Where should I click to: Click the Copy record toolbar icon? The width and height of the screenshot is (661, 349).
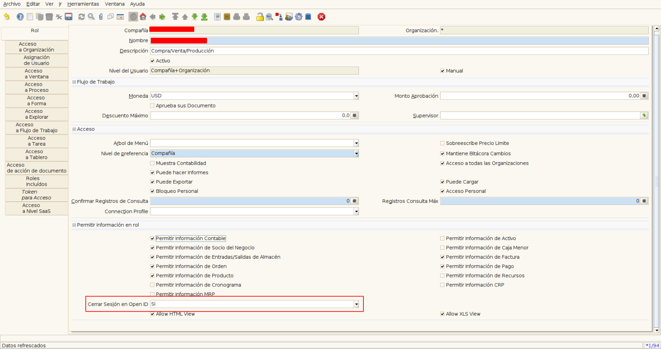40,16
